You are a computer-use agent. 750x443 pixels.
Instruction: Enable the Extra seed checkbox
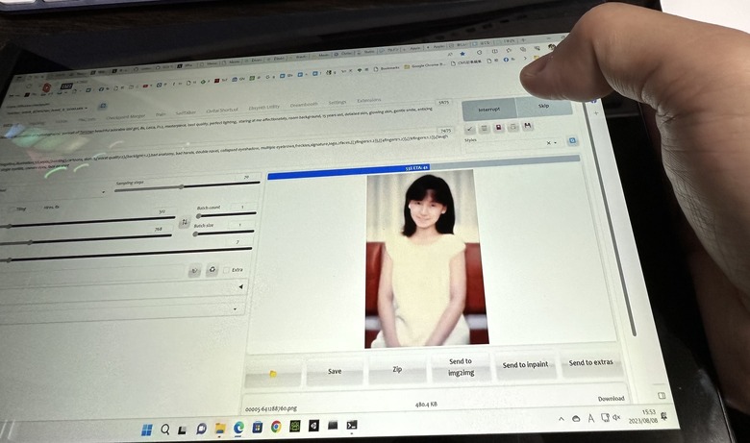pos(226,270)
